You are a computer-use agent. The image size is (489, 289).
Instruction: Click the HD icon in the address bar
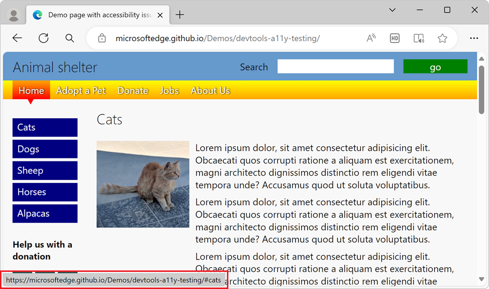[395, 38]
